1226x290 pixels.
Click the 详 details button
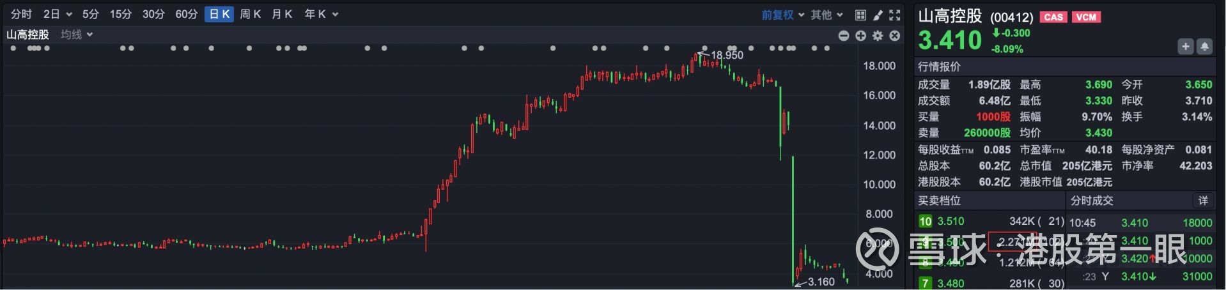[x=1203, y=201]
